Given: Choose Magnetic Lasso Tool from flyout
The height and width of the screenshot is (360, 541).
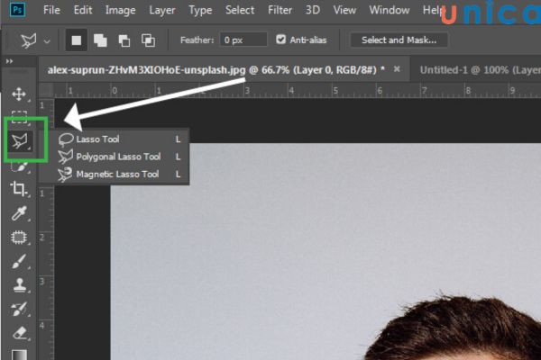Looking at the screenshot, I should (x=120, y=175).
